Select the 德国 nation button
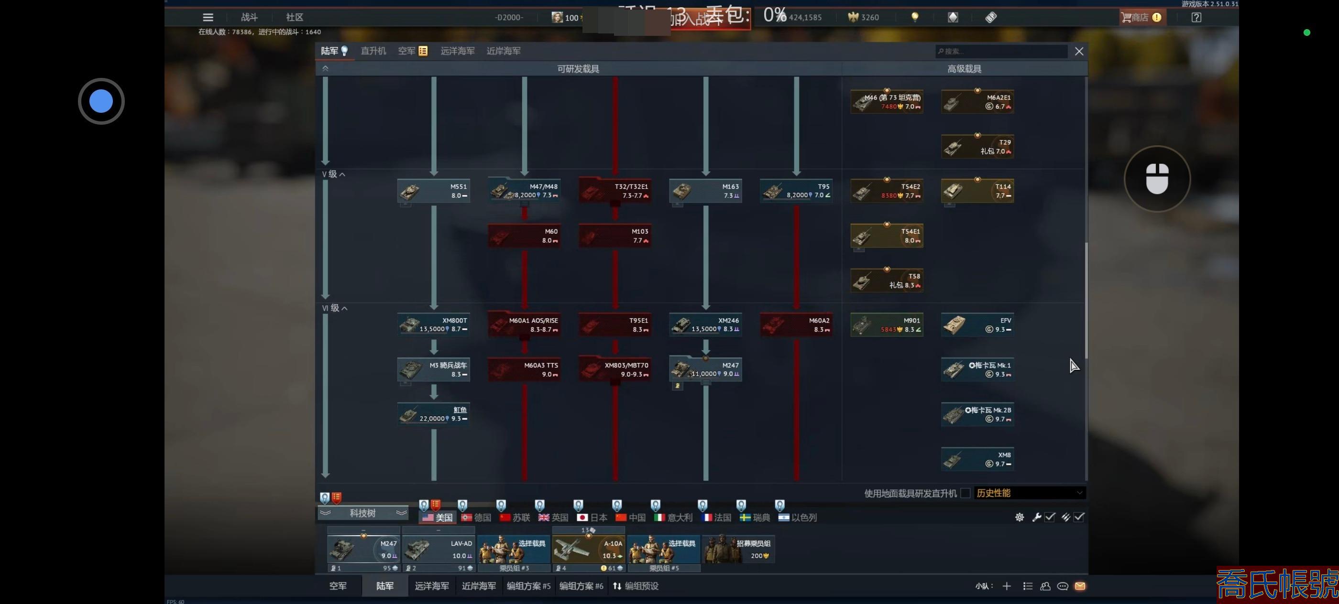This screenshot has width=1339, height=604. click(x=476, y=517)
